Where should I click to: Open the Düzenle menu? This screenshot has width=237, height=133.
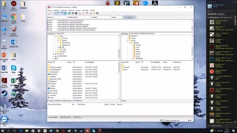[56, 10]
